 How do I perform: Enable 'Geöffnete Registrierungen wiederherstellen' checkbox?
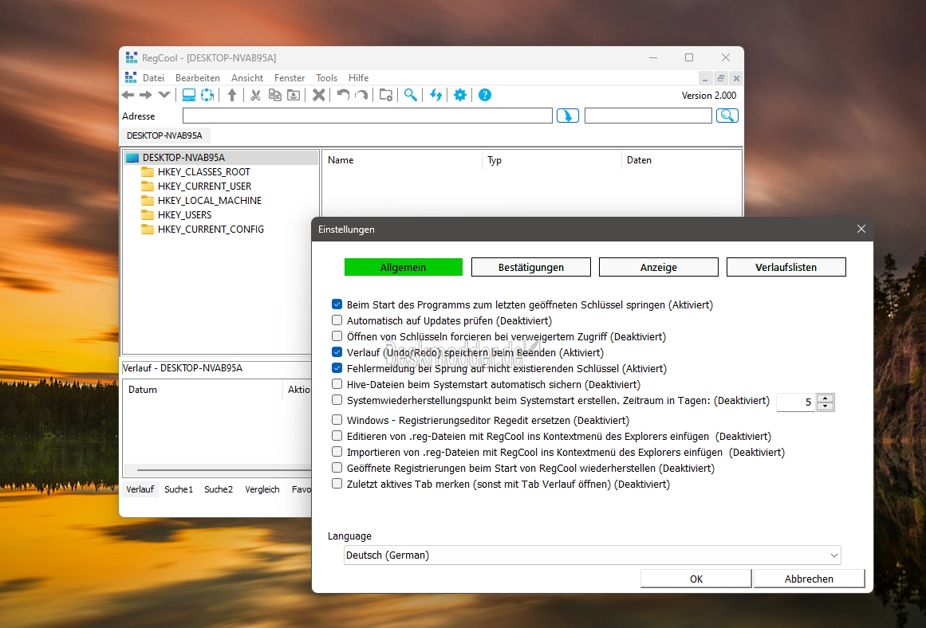[x=337, y=468]
